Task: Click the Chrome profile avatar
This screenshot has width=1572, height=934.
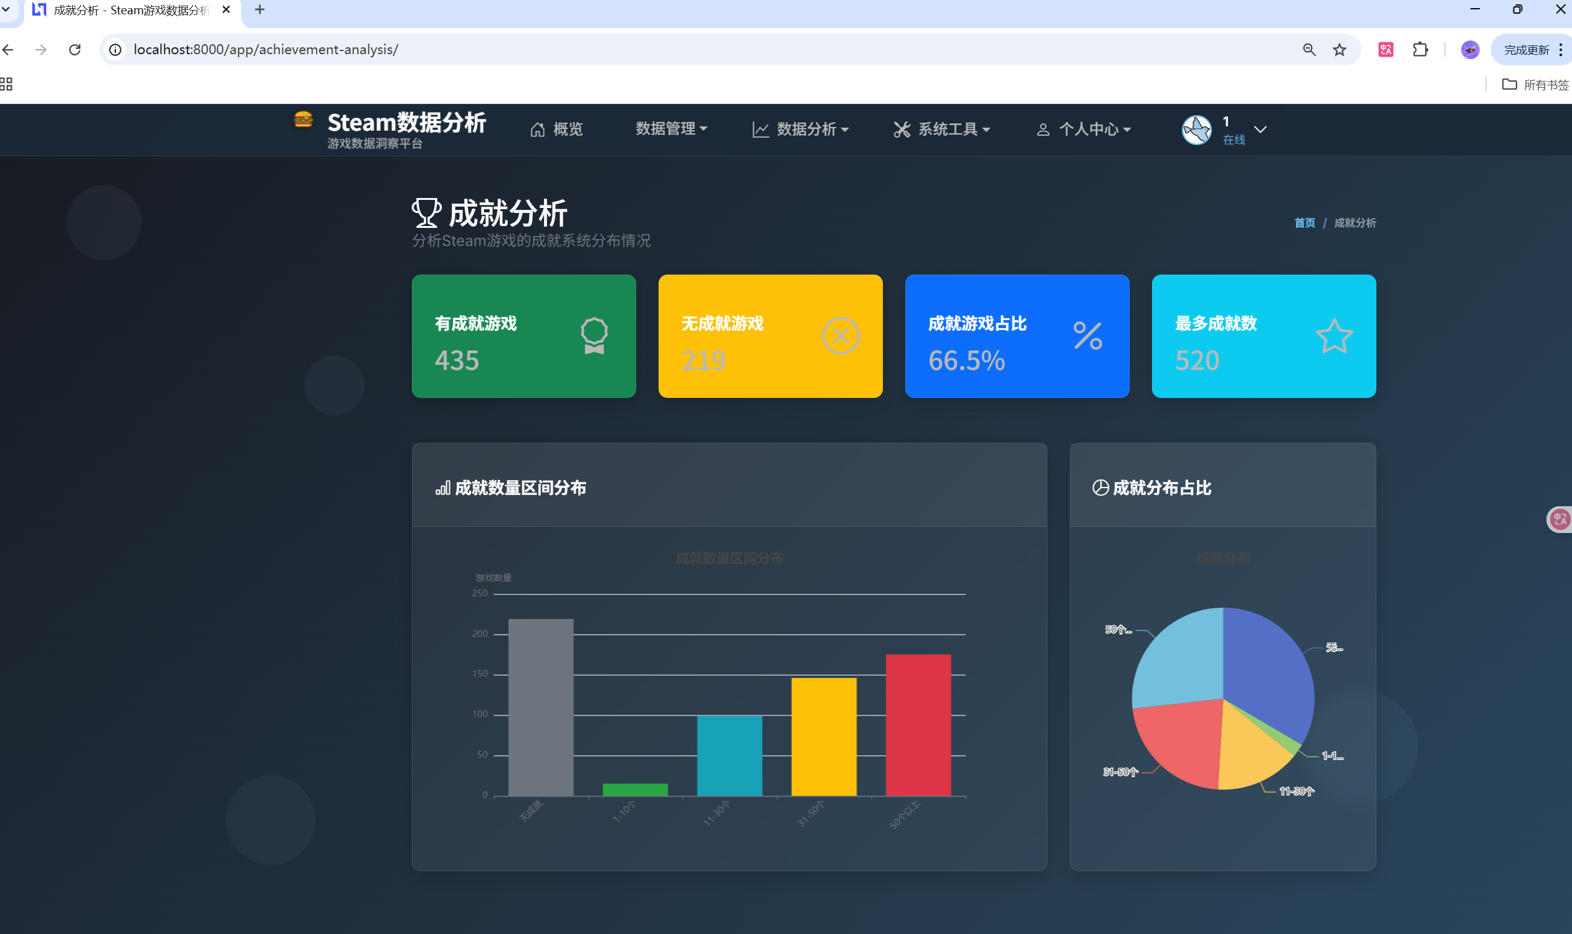Action: [1470, 50]
